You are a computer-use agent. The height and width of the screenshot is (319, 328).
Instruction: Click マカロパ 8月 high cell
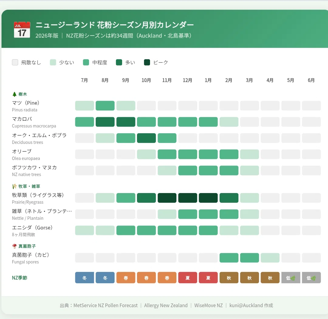(x=105, y=122)
